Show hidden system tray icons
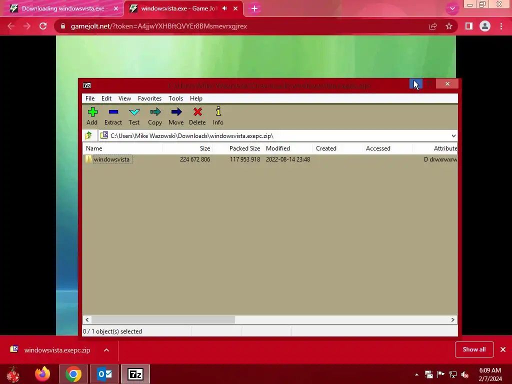 click(x=416, y=374)
